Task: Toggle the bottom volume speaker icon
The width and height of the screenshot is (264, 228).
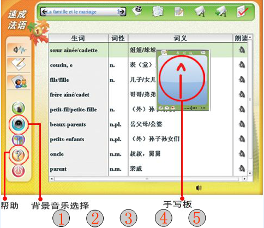Action: [199, 188]
